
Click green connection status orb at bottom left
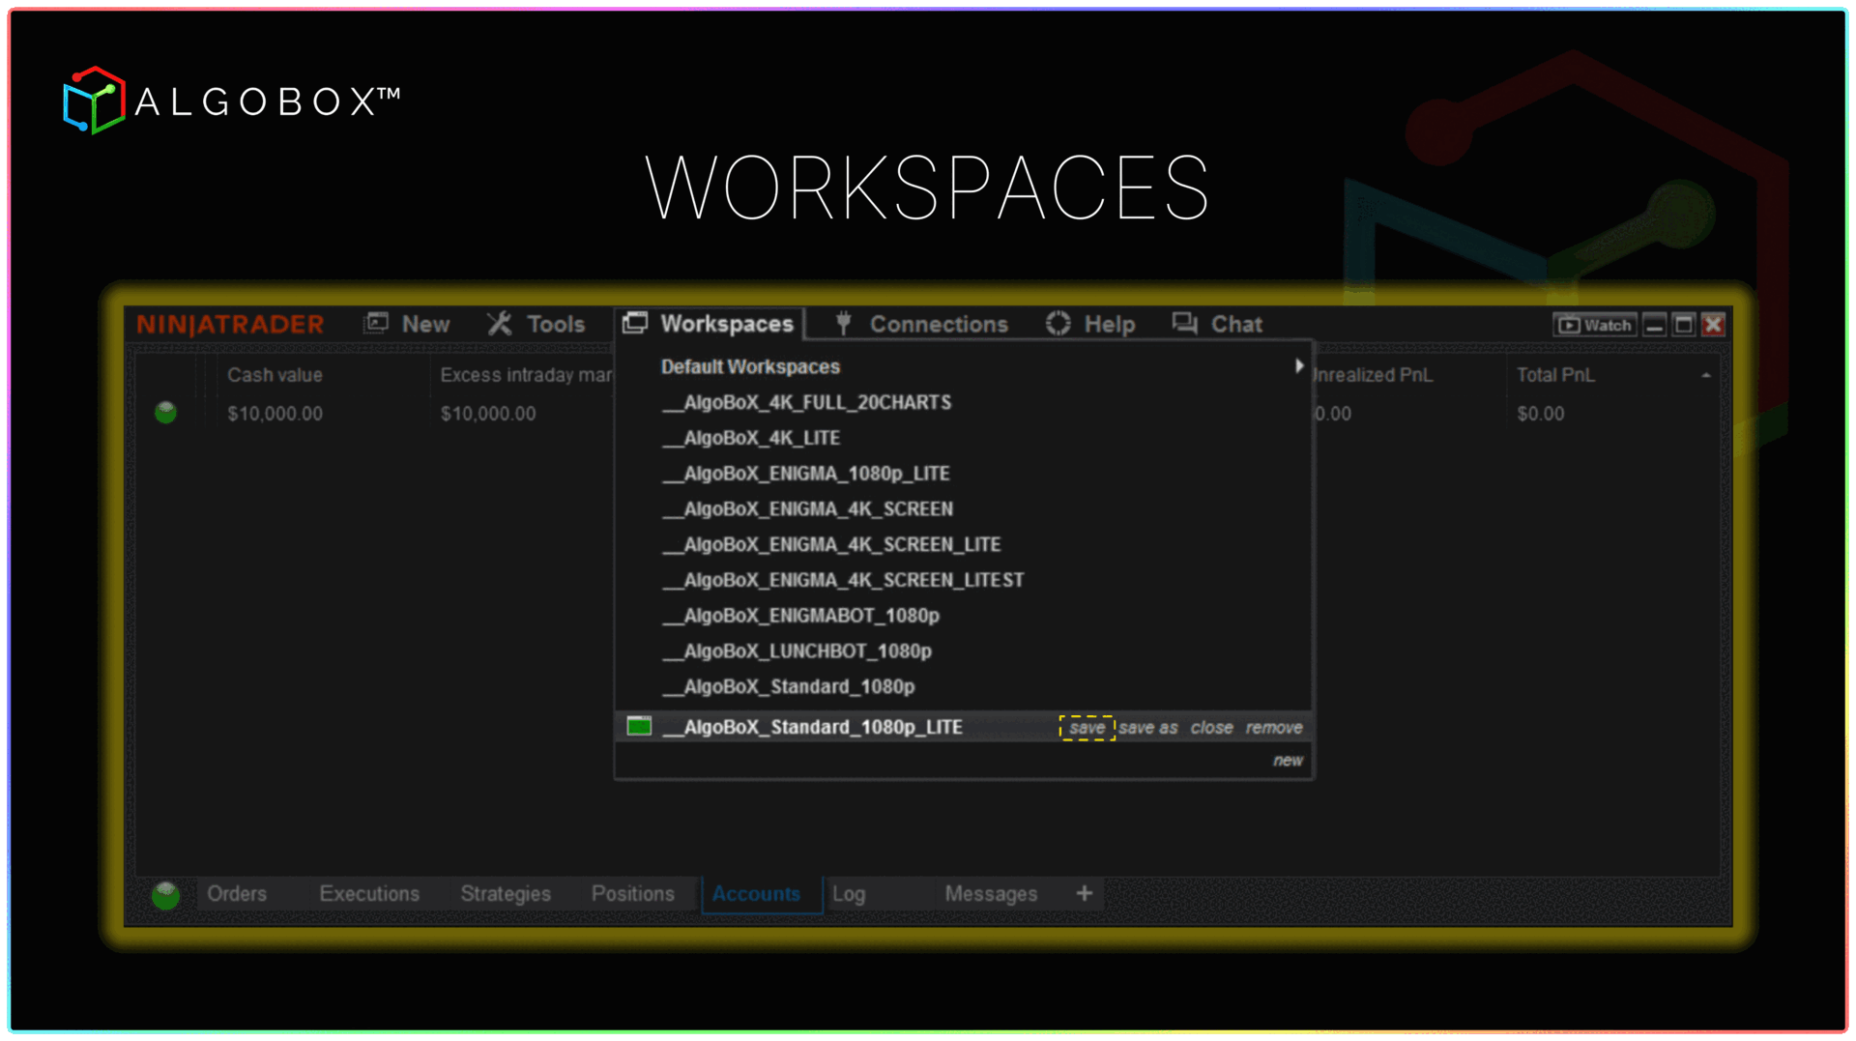(165, 895)
